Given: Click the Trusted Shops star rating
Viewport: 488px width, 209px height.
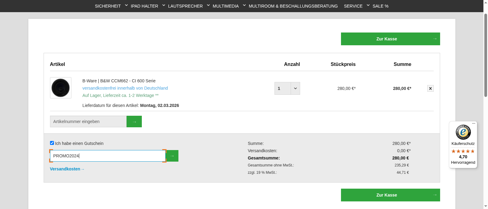Looking at the screenshot, I should pyautogui.click(x=463, y=151).
